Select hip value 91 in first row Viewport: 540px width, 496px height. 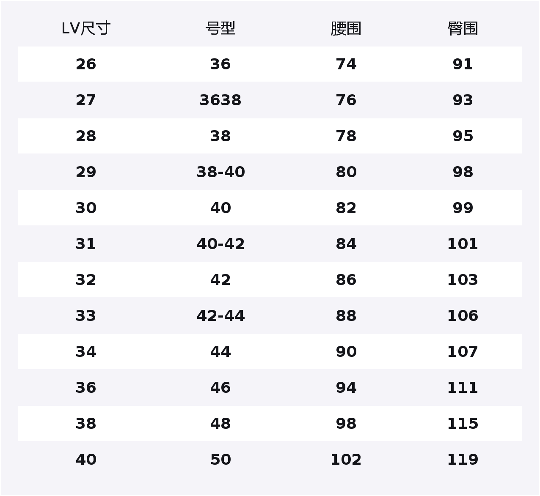click(463, 64)
